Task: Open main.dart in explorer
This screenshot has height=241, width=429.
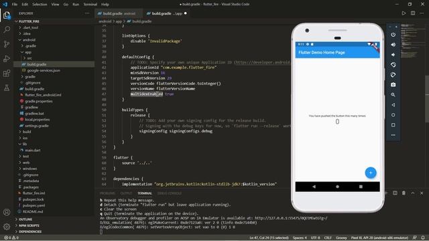Action: (x=33, y=150)
